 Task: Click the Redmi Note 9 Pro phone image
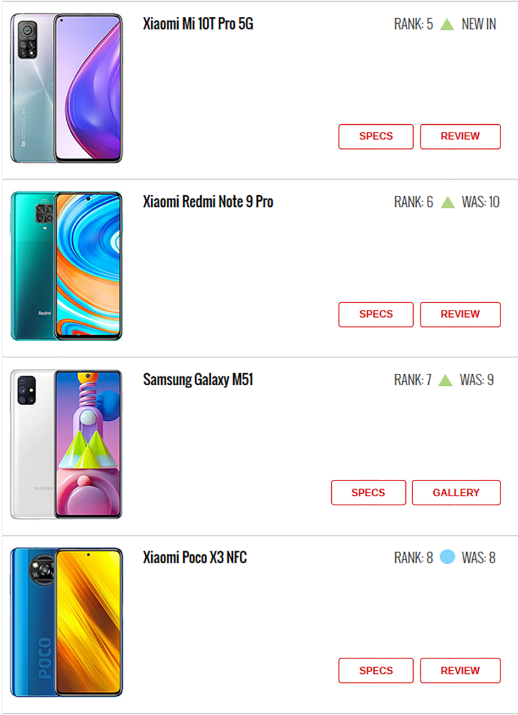(x=66, y=266)
